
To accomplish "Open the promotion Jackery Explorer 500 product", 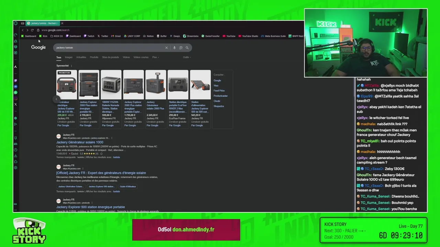I will point(66,99).
